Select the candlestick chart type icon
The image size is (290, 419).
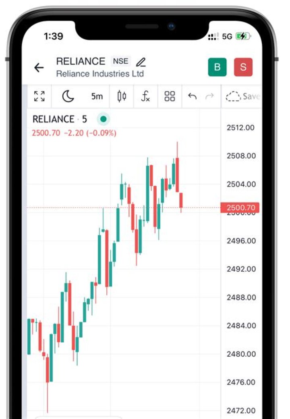tap(121, 96)
